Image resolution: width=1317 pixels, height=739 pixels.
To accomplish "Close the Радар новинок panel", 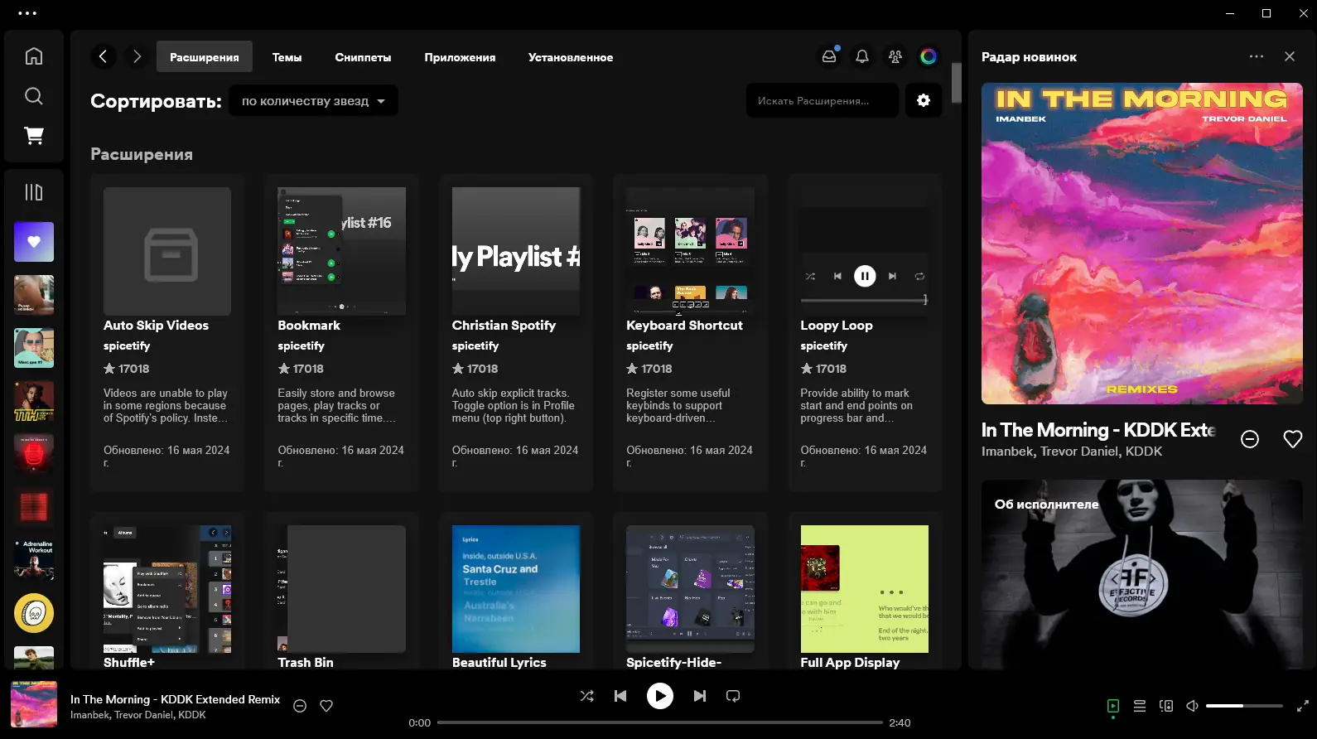I will [x=1290, y=56].
